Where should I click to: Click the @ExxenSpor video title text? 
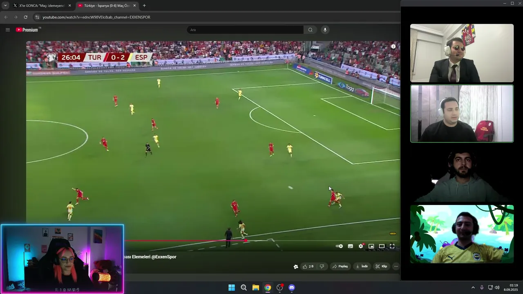pos(150,257)
